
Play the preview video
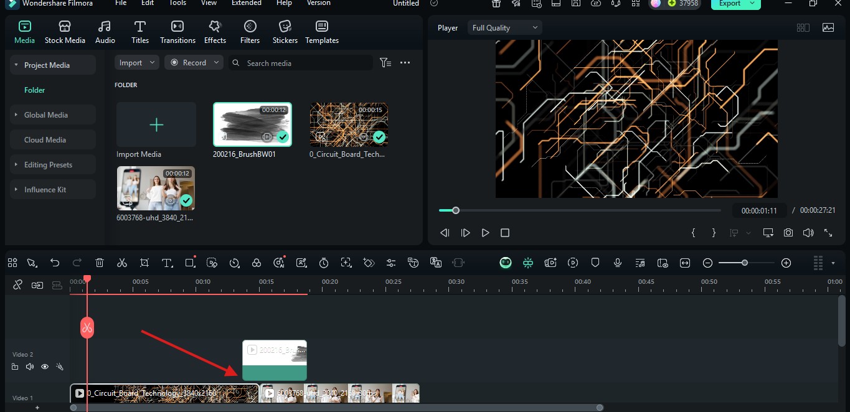click(x=485, y=233)
